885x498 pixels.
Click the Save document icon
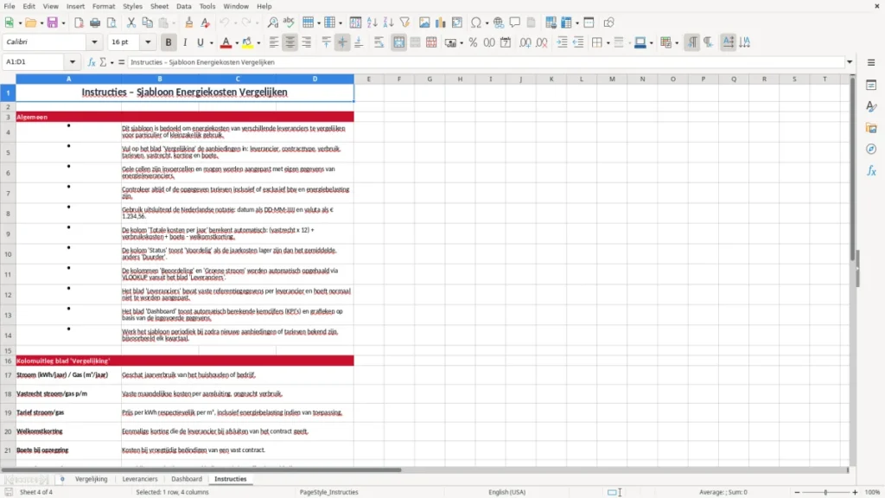(x=53, y=22)
